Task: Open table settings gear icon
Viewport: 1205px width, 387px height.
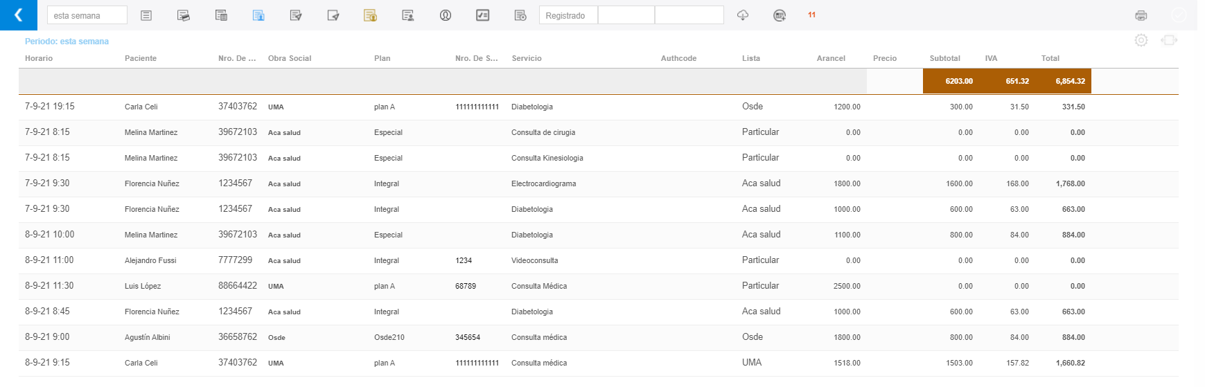Action: [x=1141, y=40]
